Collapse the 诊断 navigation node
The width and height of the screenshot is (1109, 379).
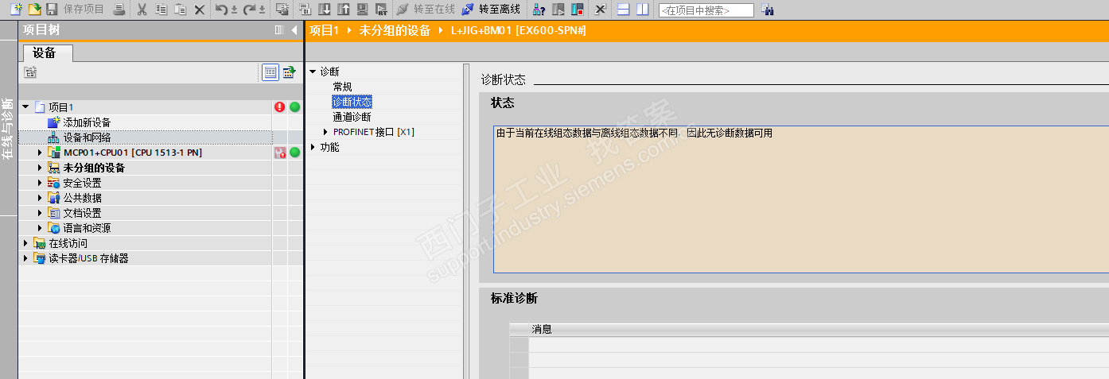313,72
